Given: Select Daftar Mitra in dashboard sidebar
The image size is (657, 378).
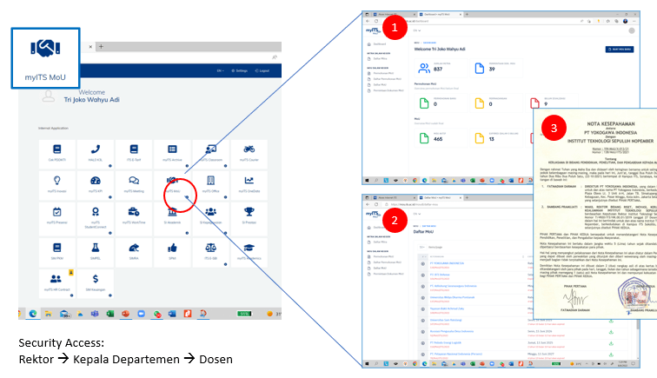Looking at the screenshot, I should [x=382, y=56].
